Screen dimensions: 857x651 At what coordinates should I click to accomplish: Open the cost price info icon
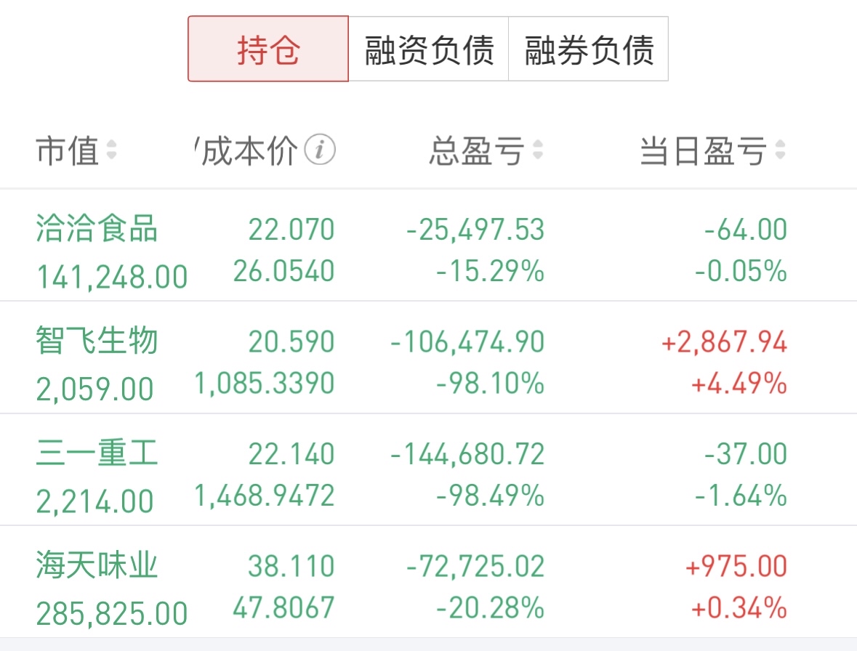[320, 149]
